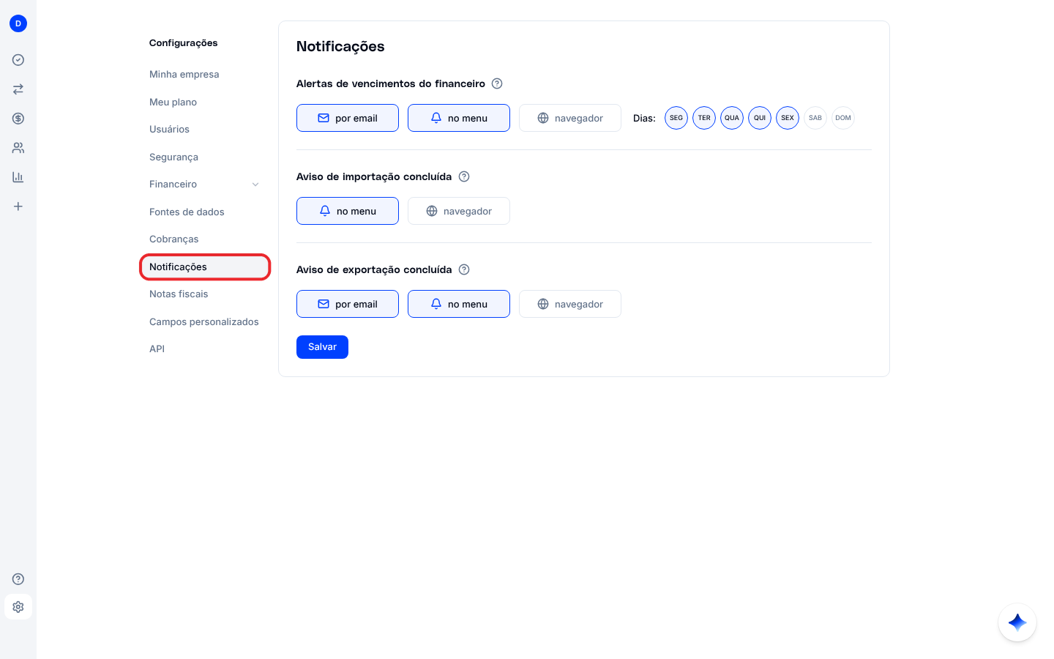Toggle 'no menu' for import completed notice
The image size is (1054, 659).
point(348,211)
